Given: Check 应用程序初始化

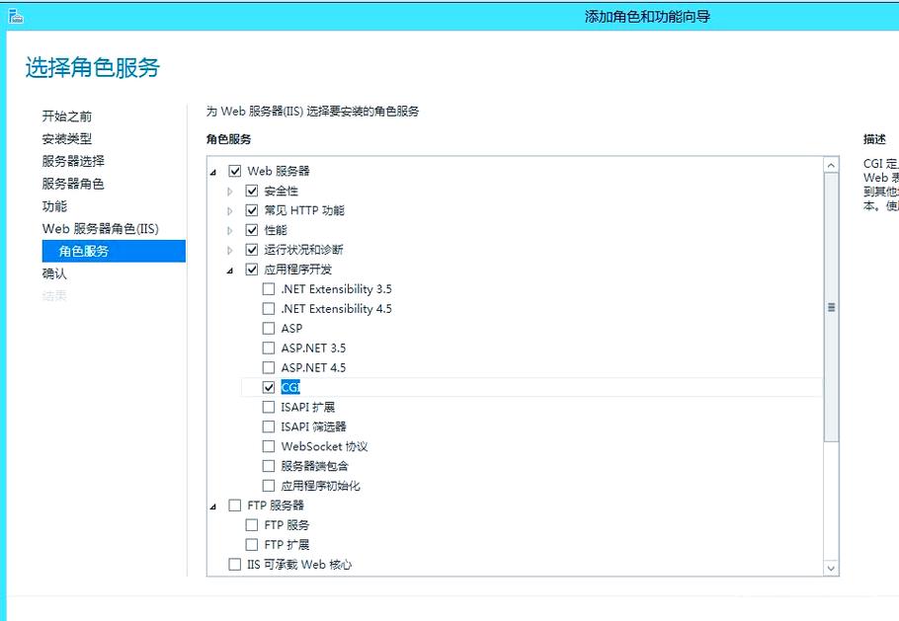Looking at the screenshot, I should click(268, 485).
